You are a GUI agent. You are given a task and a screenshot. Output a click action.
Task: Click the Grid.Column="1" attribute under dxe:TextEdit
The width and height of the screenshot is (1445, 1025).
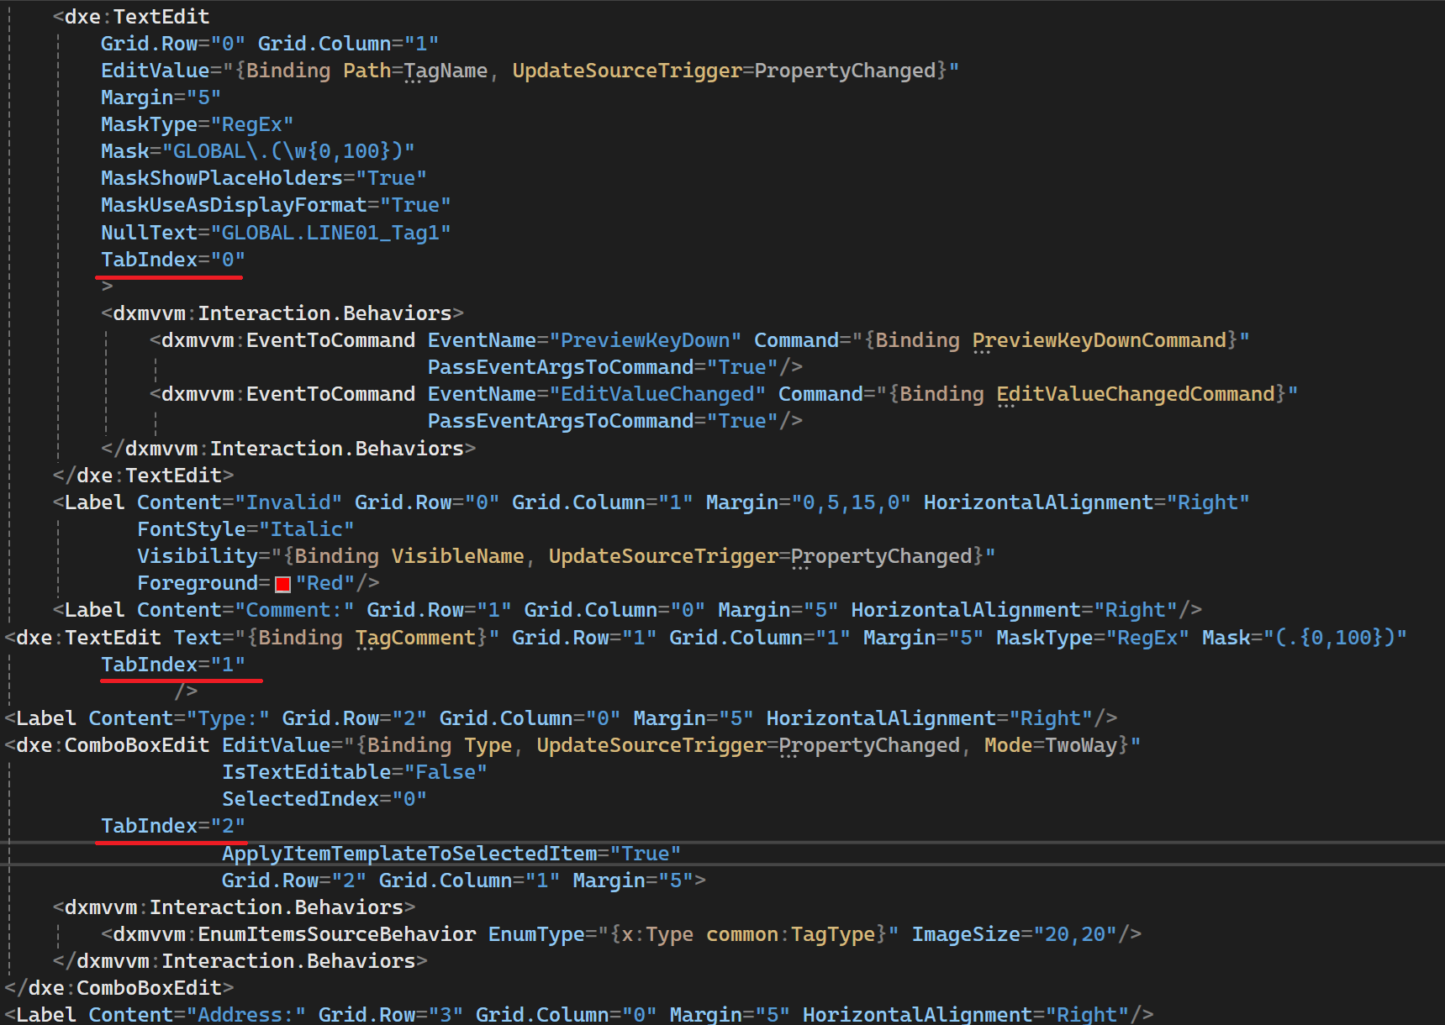[349, 44]
